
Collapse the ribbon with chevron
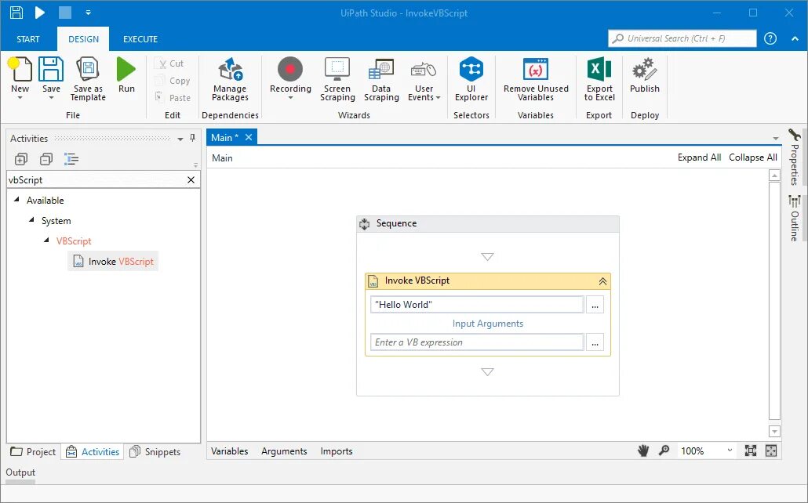pos(795,39)
